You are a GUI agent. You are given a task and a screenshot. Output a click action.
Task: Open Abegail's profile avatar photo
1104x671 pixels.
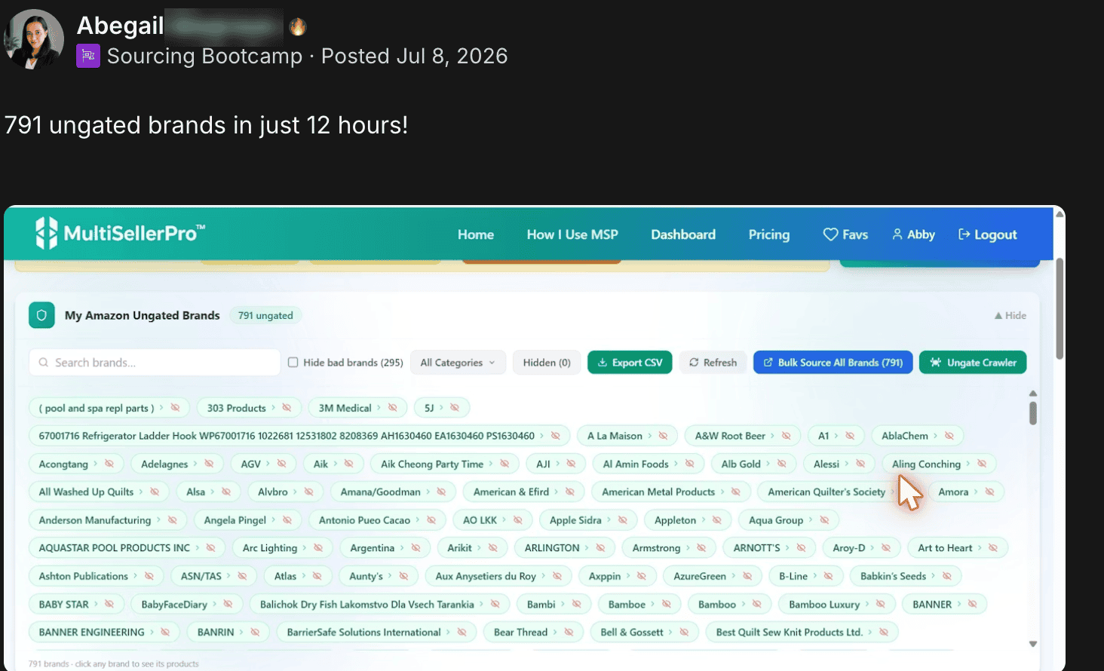click(34, 39)
